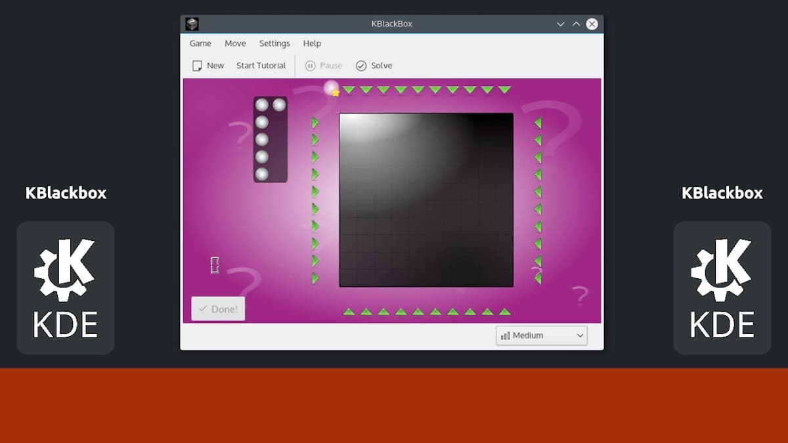Screen dimensions: 788x443
Task: Fire the second laser arrow from left in bottom row
Action: [x=366, y=311]
